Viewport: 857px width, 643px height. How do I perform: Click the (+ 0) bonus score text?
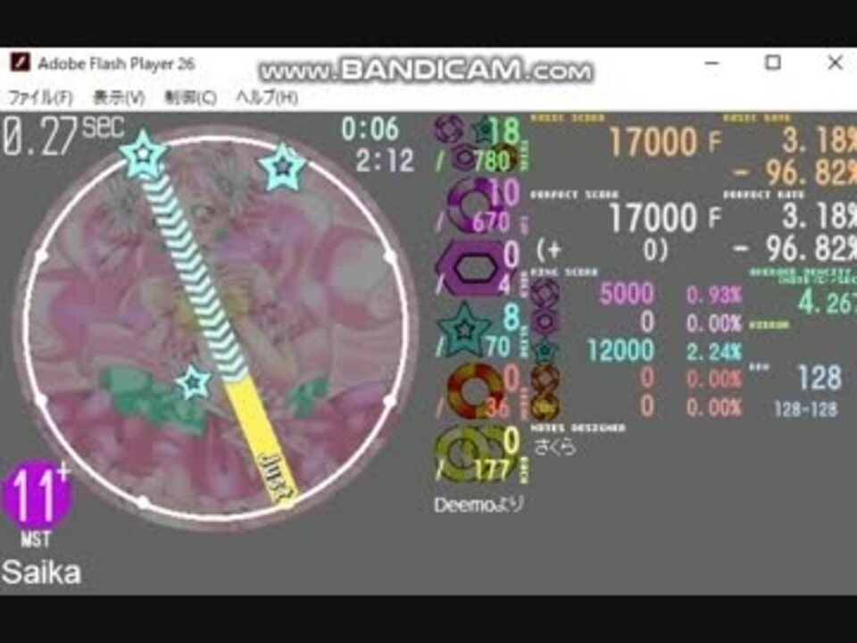602,250
